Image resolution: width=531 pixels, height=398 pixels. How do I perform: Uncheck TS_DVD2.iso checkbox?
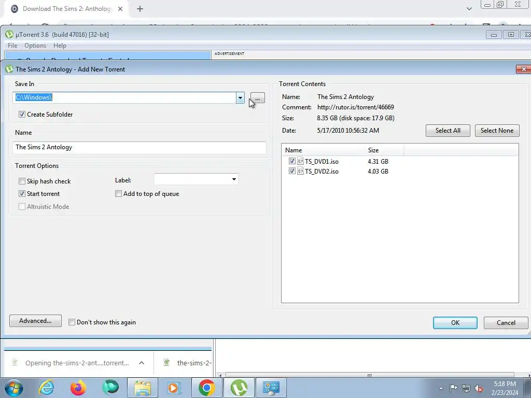292,171
